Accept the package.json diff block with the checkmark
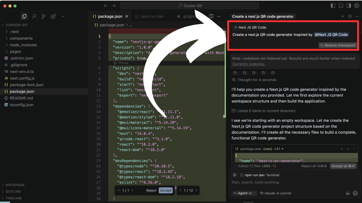The width and height of the screenshot is (362, 203). [348, 149]
